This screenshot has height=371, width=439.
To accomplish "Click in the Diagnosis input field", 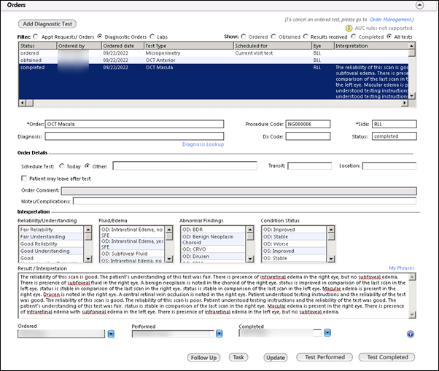I will (x=134, y=136).
